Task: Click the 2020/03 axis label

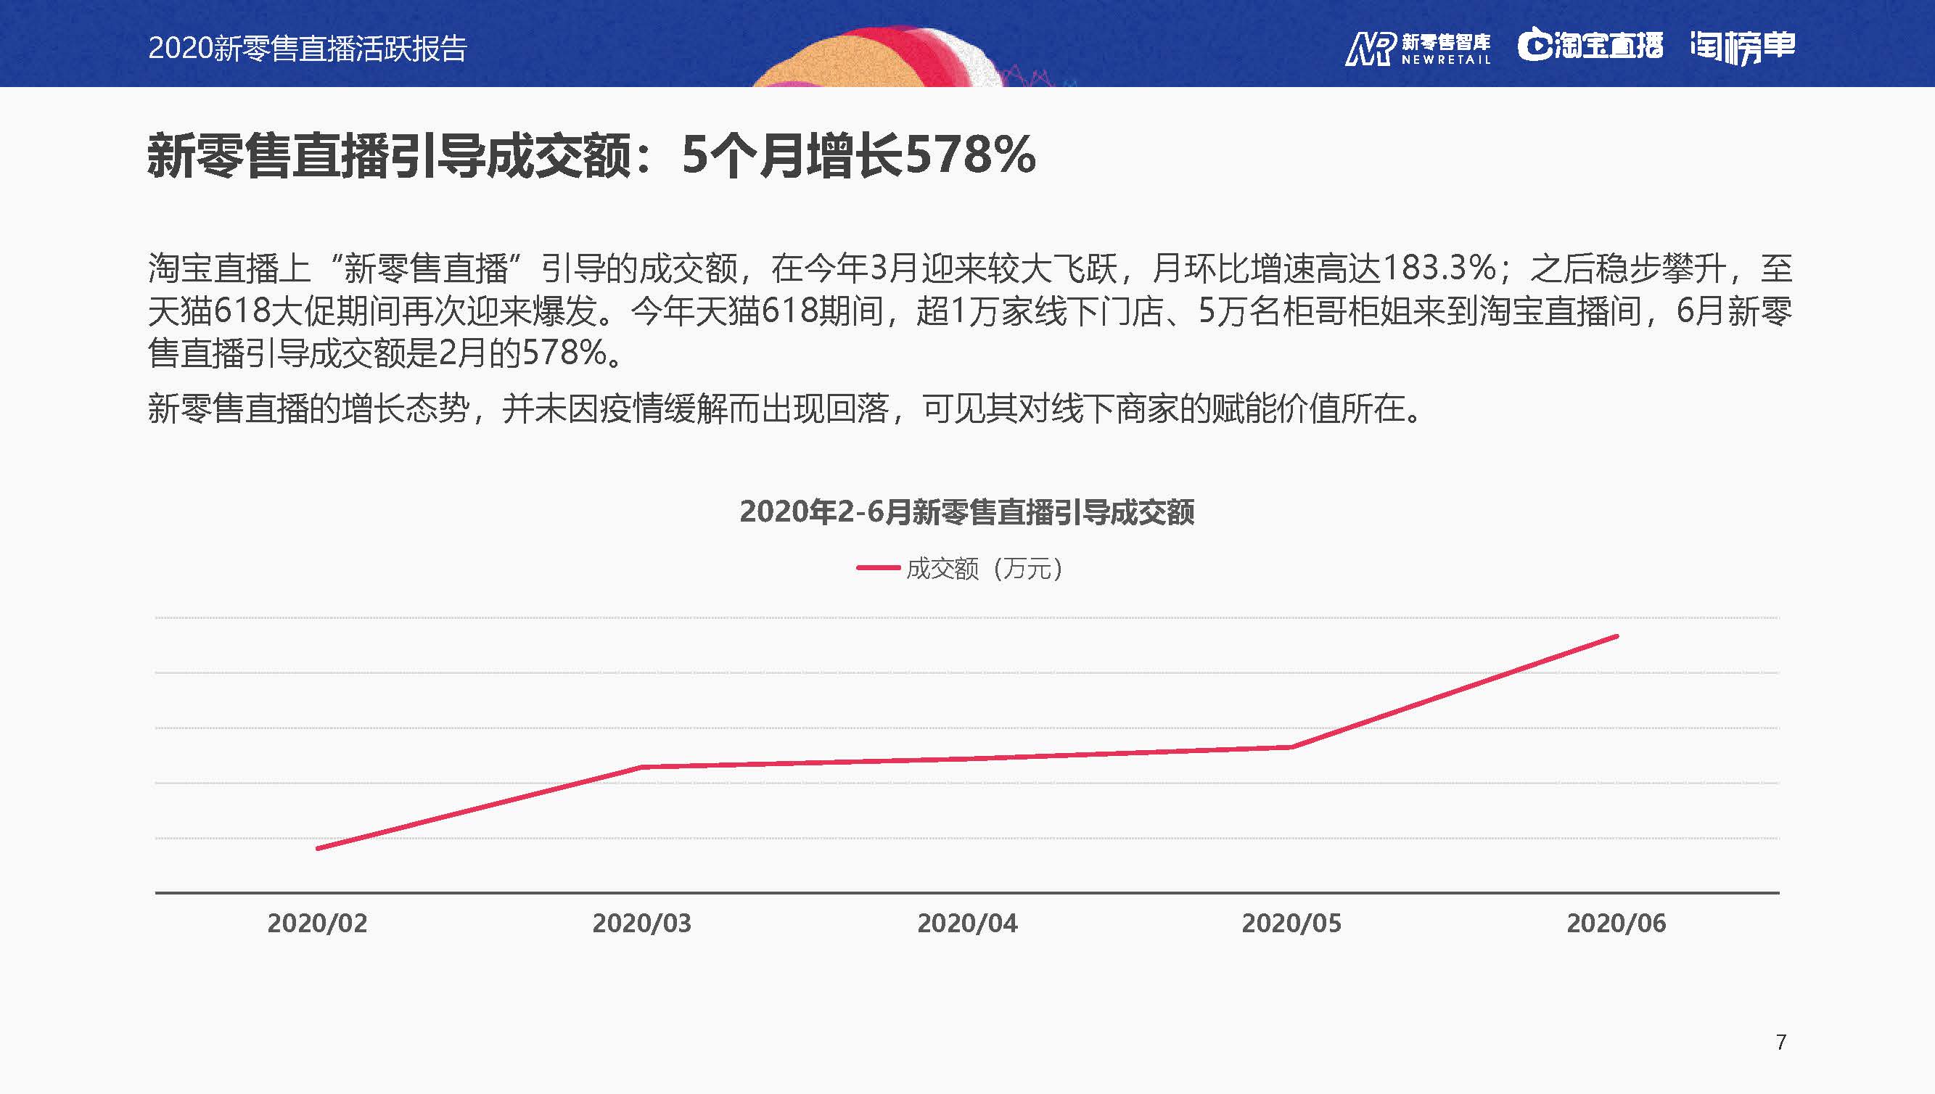Action: [642, 923]
